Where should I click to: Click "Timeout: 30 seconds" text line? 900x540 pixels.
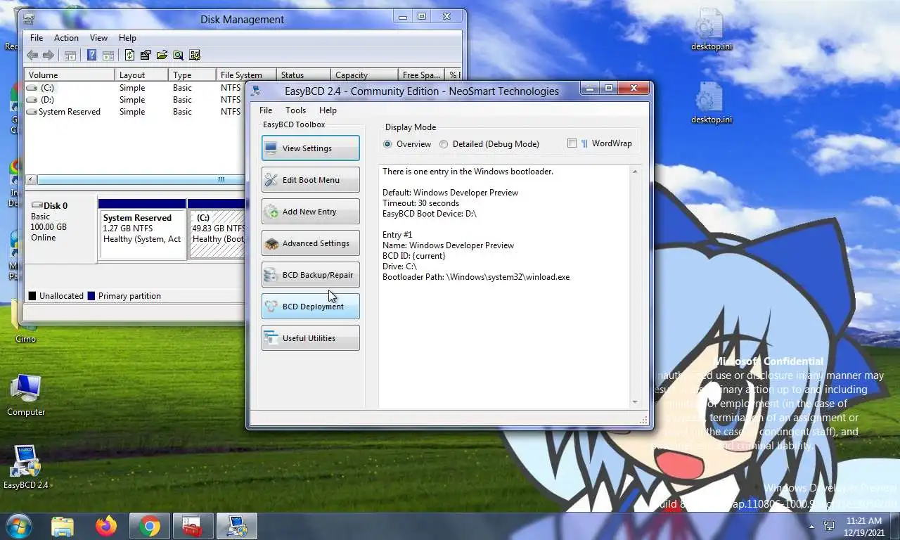(420, 203)
